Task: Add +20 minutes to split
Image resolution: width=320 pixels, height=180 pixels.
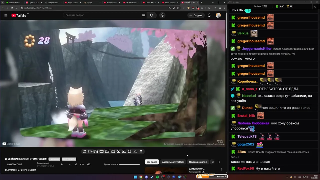Action: tap(88, 164)
